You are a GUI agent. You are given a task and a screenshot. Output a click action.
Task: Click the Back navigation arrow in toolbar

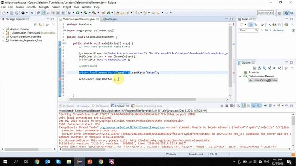(159, 13)
